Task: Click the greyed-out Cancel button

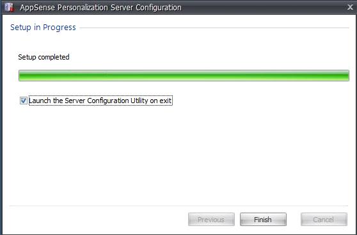Action: (324, 220)
